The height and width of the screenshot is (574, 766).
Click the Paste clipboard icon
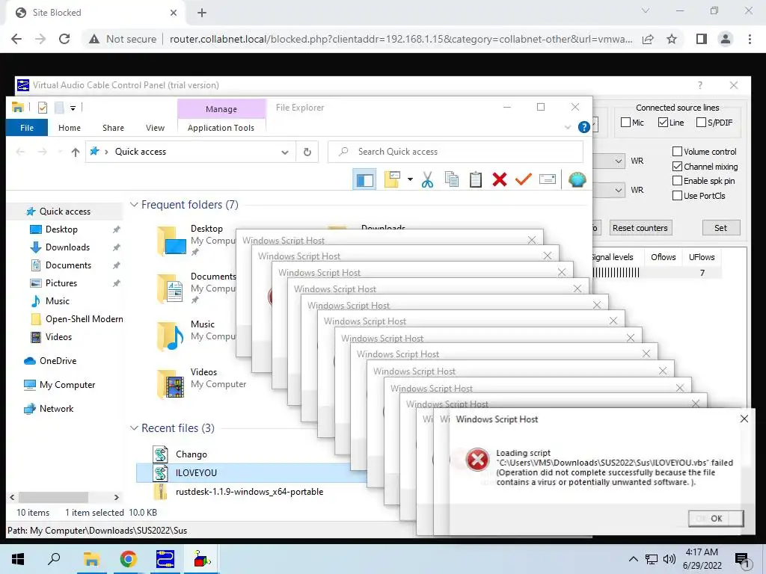tap(475, 179)
